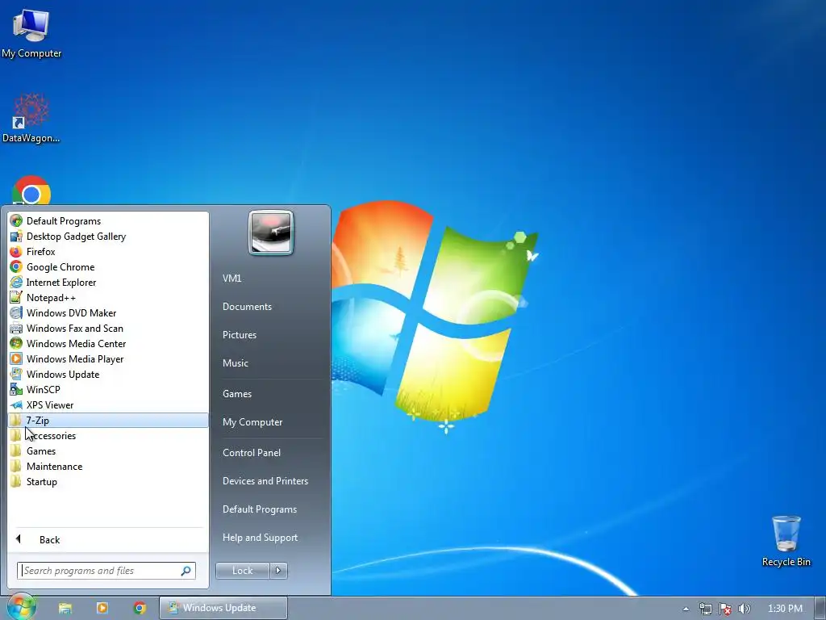Open volume speaker tray icon
826x620 pixels.
744,609
